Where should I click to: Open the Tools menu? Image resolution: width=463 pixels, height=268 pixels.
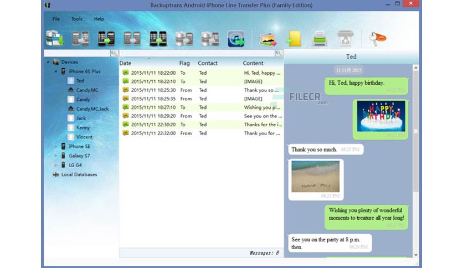pos(77,19)
